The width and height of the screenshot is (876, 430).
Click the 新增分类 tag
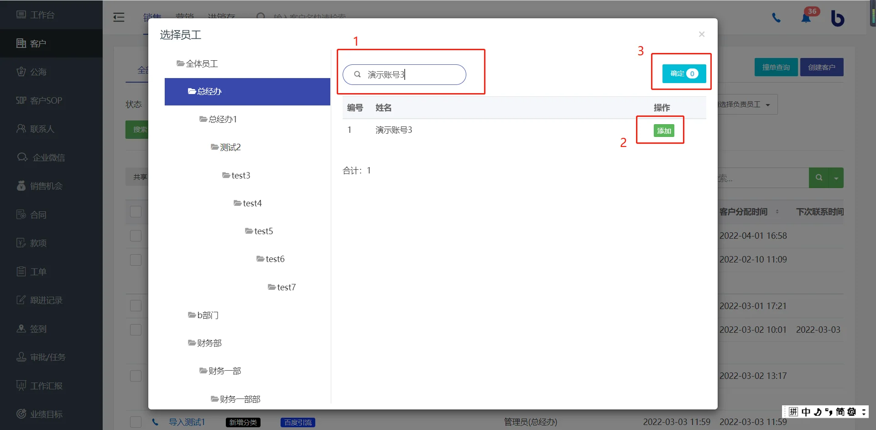pos(243,423)
